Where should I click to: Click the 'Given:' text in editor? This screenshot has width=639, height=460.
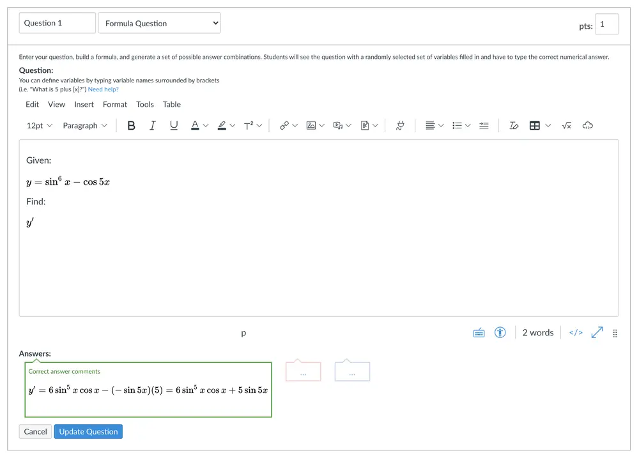point(39,160)
